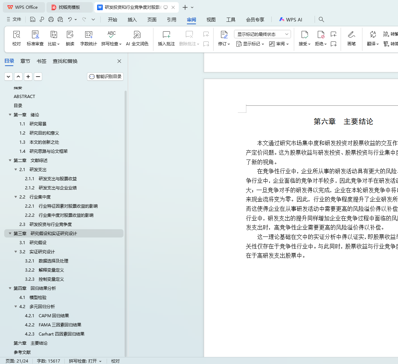This screenshot has width=398, height=364.
Task: Click expand-all down chevron in outline pane
Action: (8, 77)
